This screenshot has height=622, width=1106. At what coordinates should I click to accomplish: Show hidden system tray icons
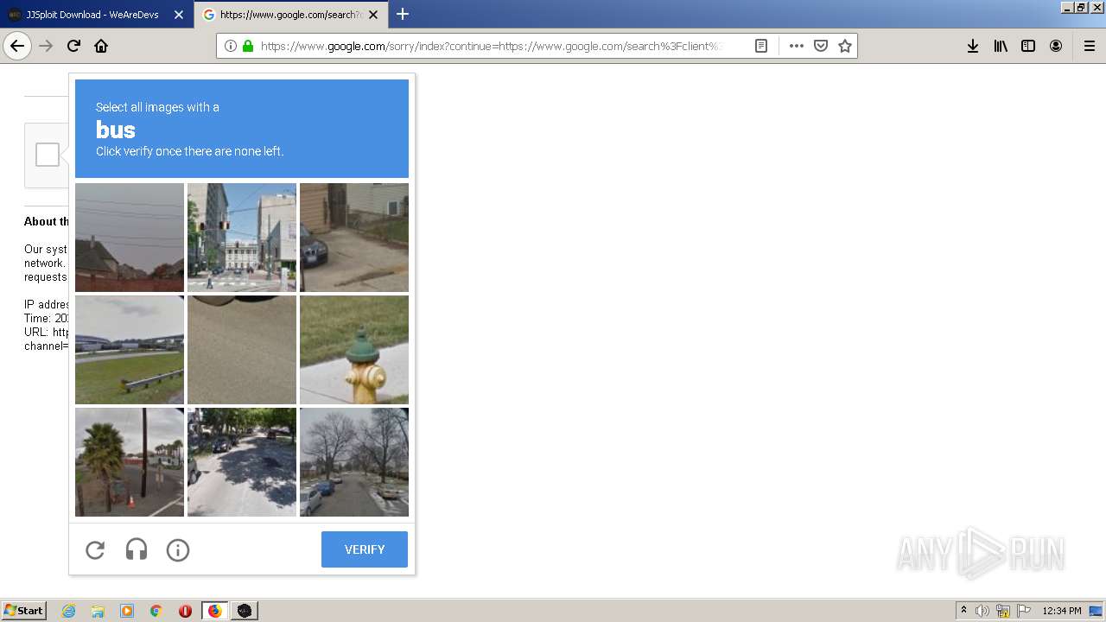[963, 611]
